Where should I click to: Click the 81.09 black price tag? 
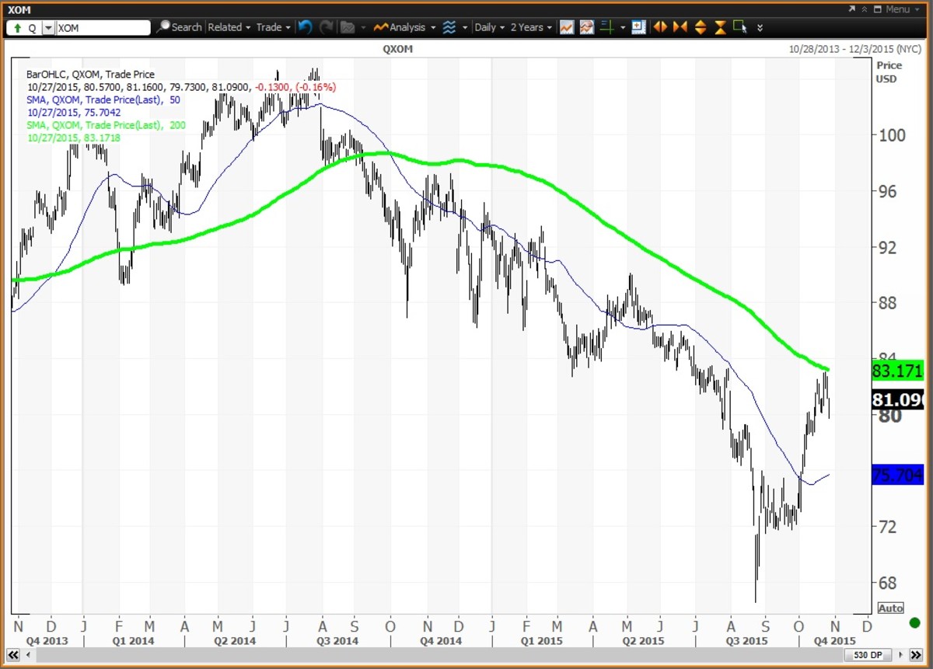[898, 400]
